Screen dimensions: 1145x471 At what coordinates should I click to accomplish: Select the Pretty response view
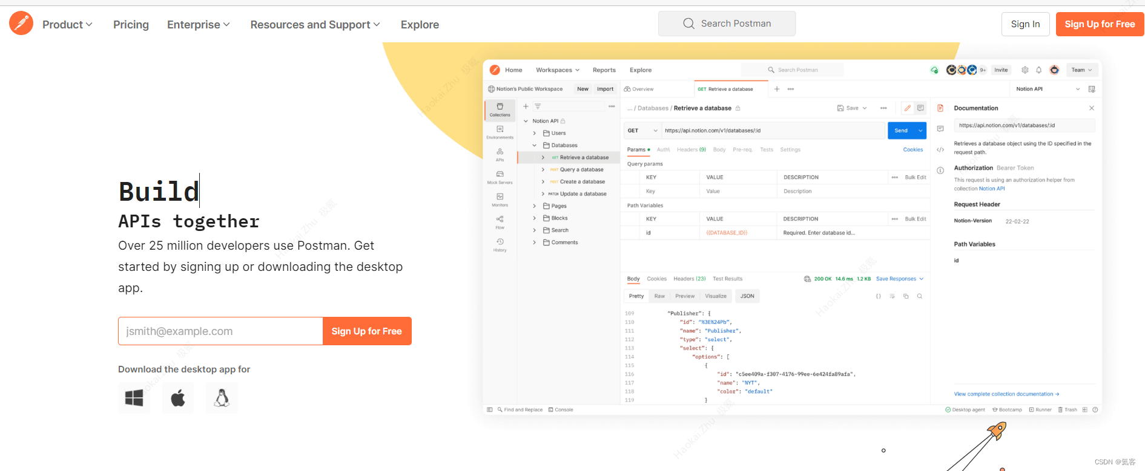point(636,296)
